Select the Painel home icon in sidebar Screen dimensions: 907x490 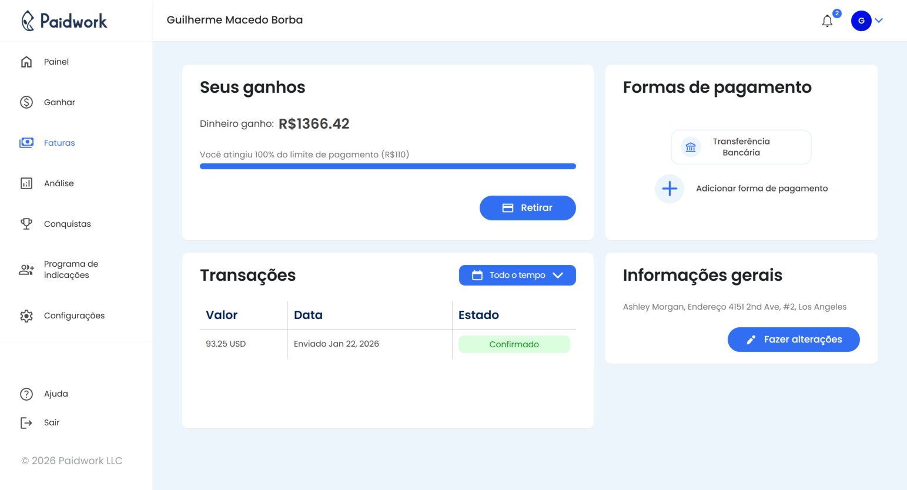coord(26,61)
